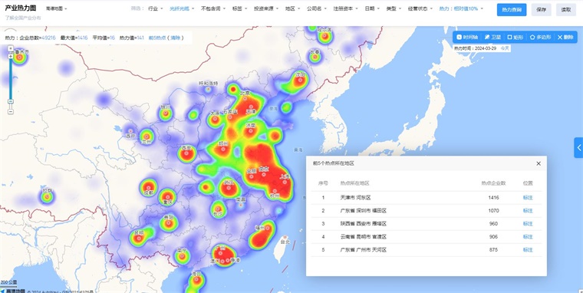This screenshot has height=293, width=583.
Task: Open the 热力:相对值10% dropdown
Action: point(461,8)
